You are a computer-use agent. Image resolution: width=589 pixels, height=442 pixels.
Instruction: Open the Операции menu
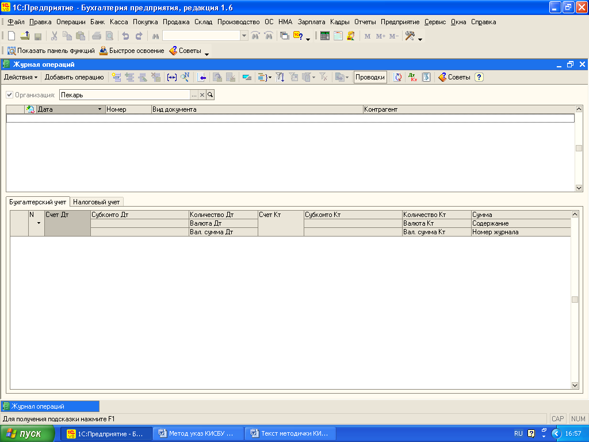coord(71,22)
